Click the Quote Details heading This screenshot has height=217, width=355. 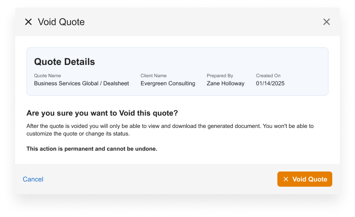[64, 62]
